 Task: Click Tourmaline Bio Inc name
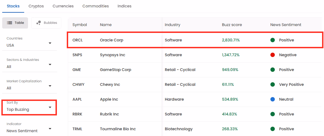[x=118, y=129]
